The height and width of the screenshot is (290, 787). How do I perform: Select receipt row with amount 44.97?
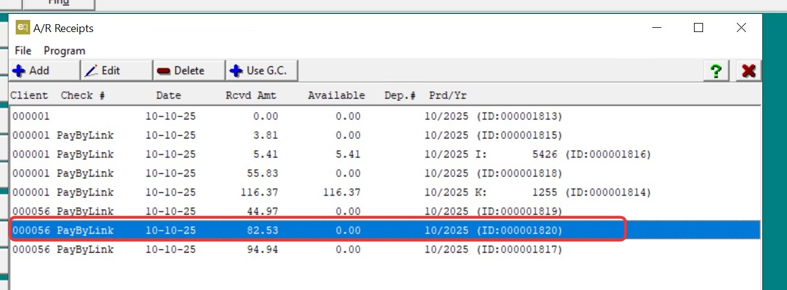click(385, 211)
